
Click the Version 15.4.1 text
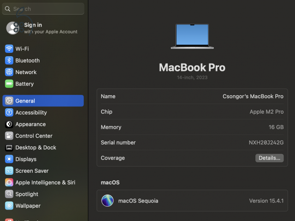266,201
